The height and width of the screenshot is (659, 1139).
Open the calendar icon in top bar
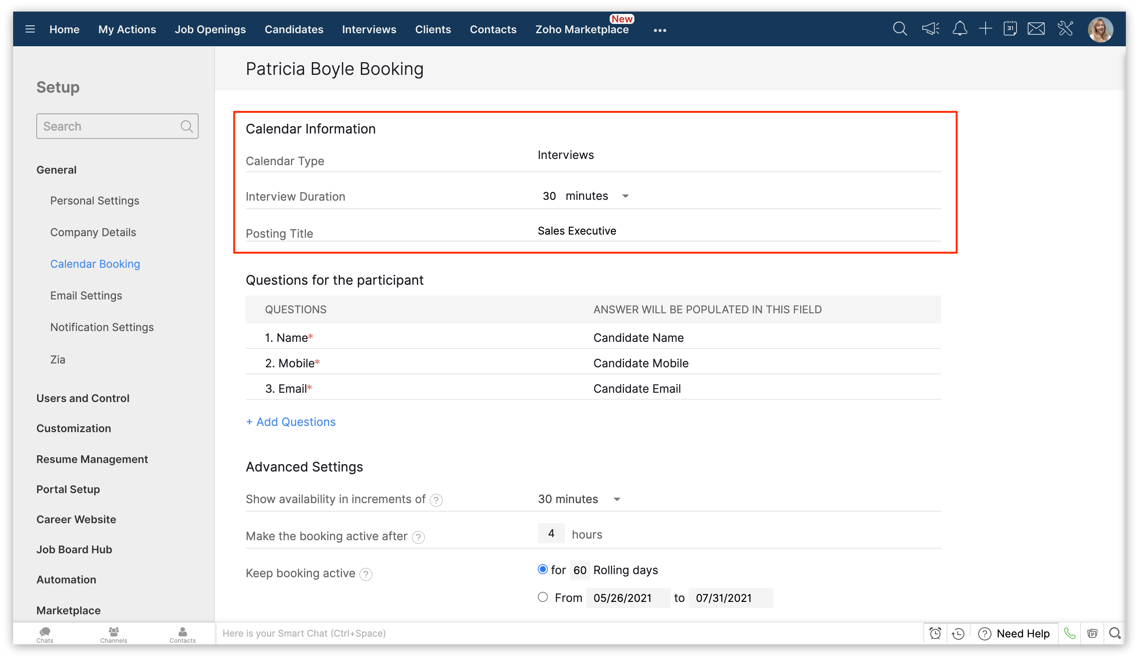tap(1010, 29)
